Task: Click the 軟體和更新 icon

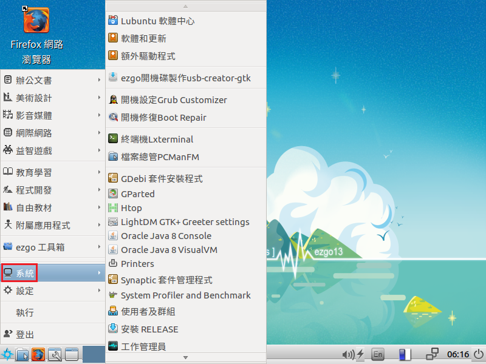Action: pyautogui.click(x=113, y=38)
